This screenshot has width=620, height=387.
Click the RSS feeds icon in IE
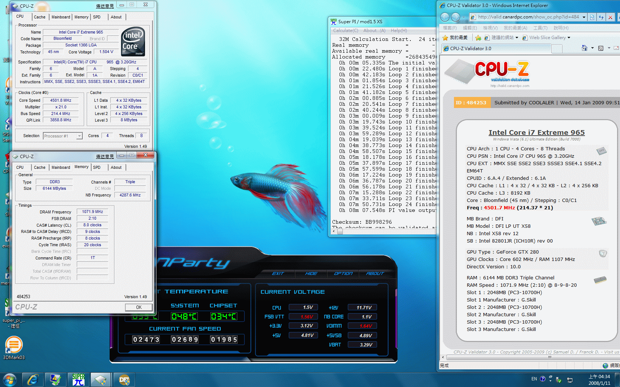pyautogui.click(x=601, y=48)
